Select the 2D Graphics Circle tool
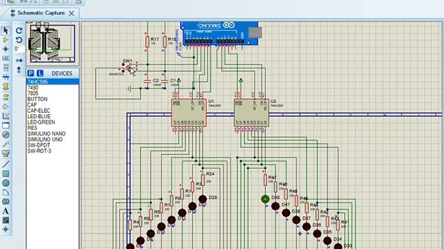 click(6, 183)
